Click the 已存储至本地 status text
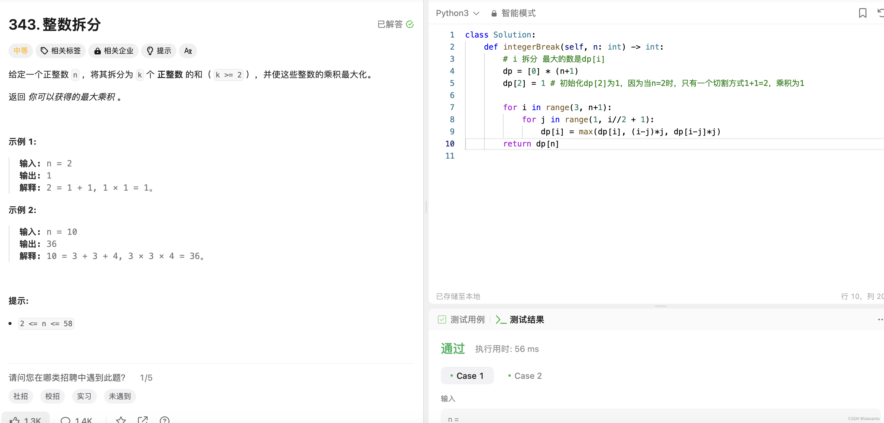Image resolution: width=884 pixels, height=423 pixels. click(x=458, y=296)
